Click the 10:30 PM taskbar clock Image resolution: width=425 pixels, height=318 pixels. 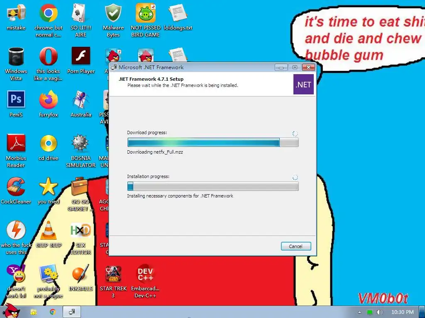click(402, 312)
